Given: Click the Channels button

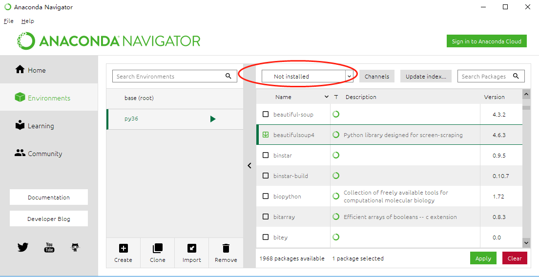Looking at the screenshot, I should (x=377, y=76).
